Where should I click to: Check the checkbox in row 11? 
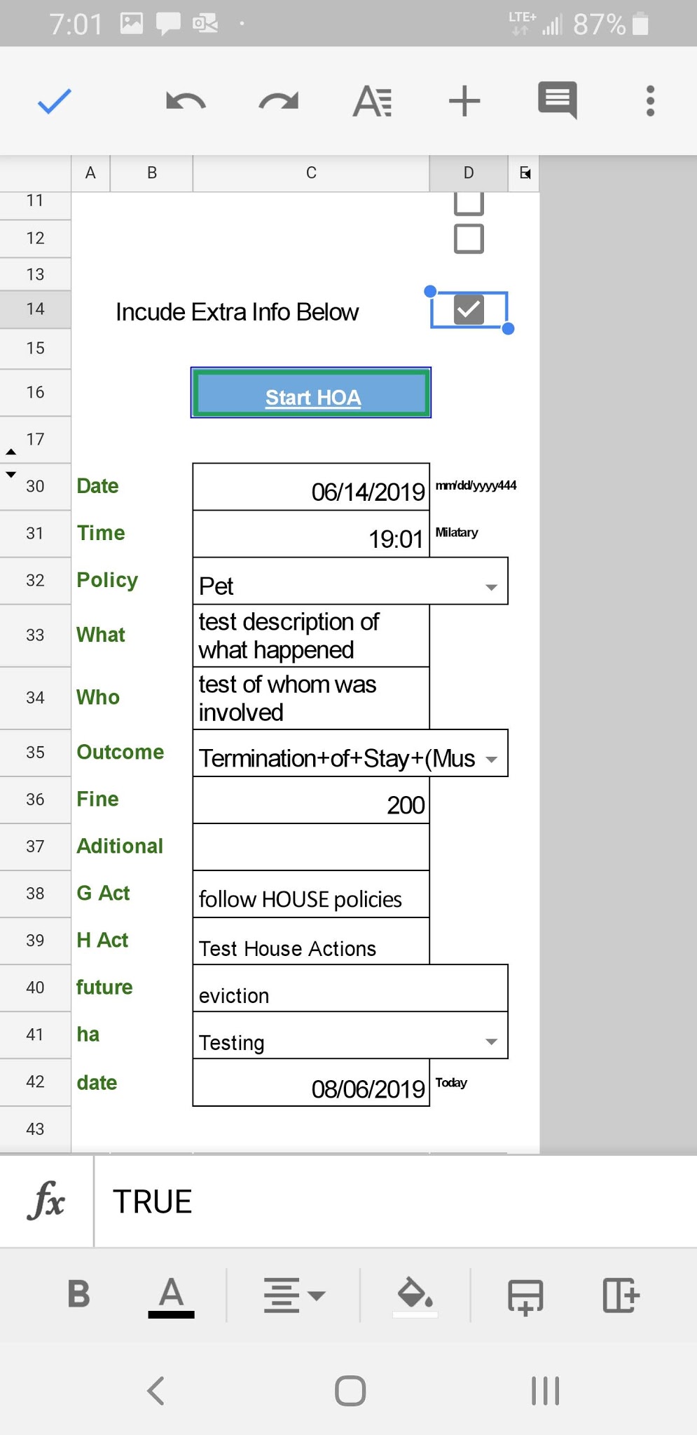point(469,203)
